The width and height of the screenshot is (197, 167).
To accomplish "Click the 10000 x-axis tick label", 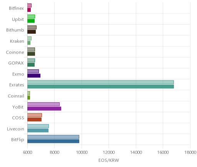I will (82, 152).
